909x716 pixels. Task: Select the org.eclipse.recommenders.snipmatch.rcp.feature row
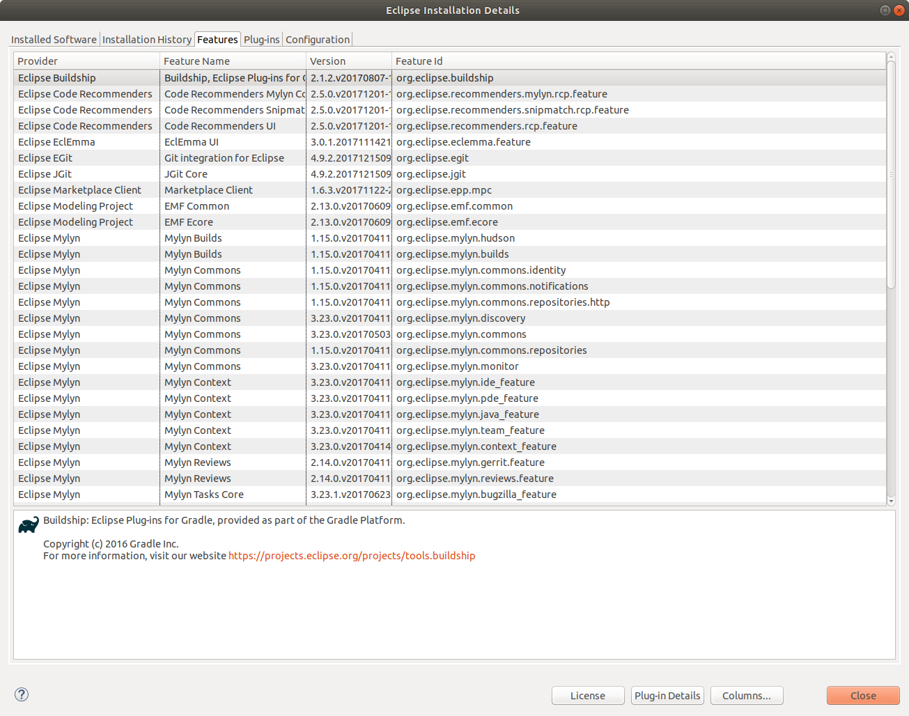(450, 110)
